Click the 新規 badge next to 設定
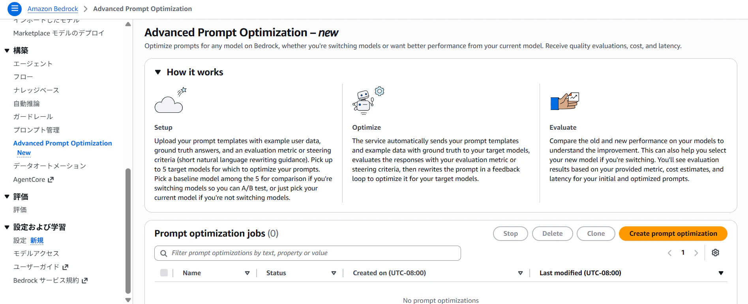This screenshot has width=748, height=304. 37,241
